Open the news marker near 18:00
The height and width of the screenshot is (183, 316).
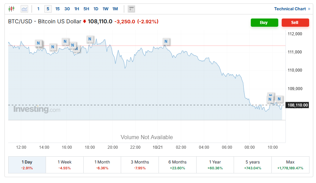(90, 39)
